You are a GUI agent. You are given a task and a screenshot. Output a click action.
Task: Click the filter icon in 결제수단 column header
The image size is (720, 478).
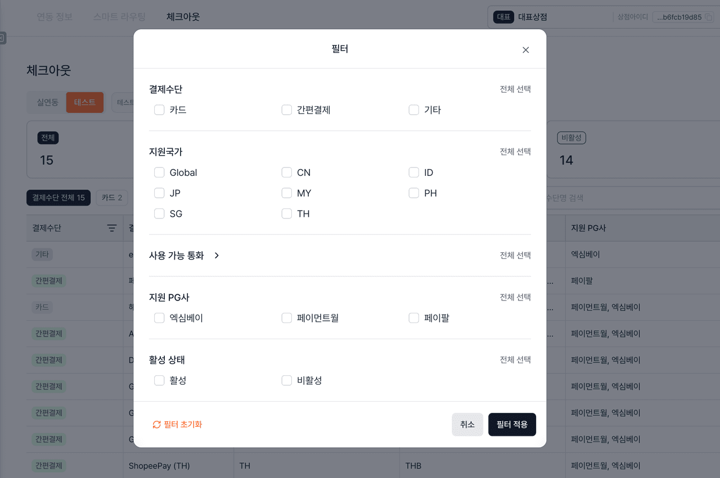(x=112, y=228)
